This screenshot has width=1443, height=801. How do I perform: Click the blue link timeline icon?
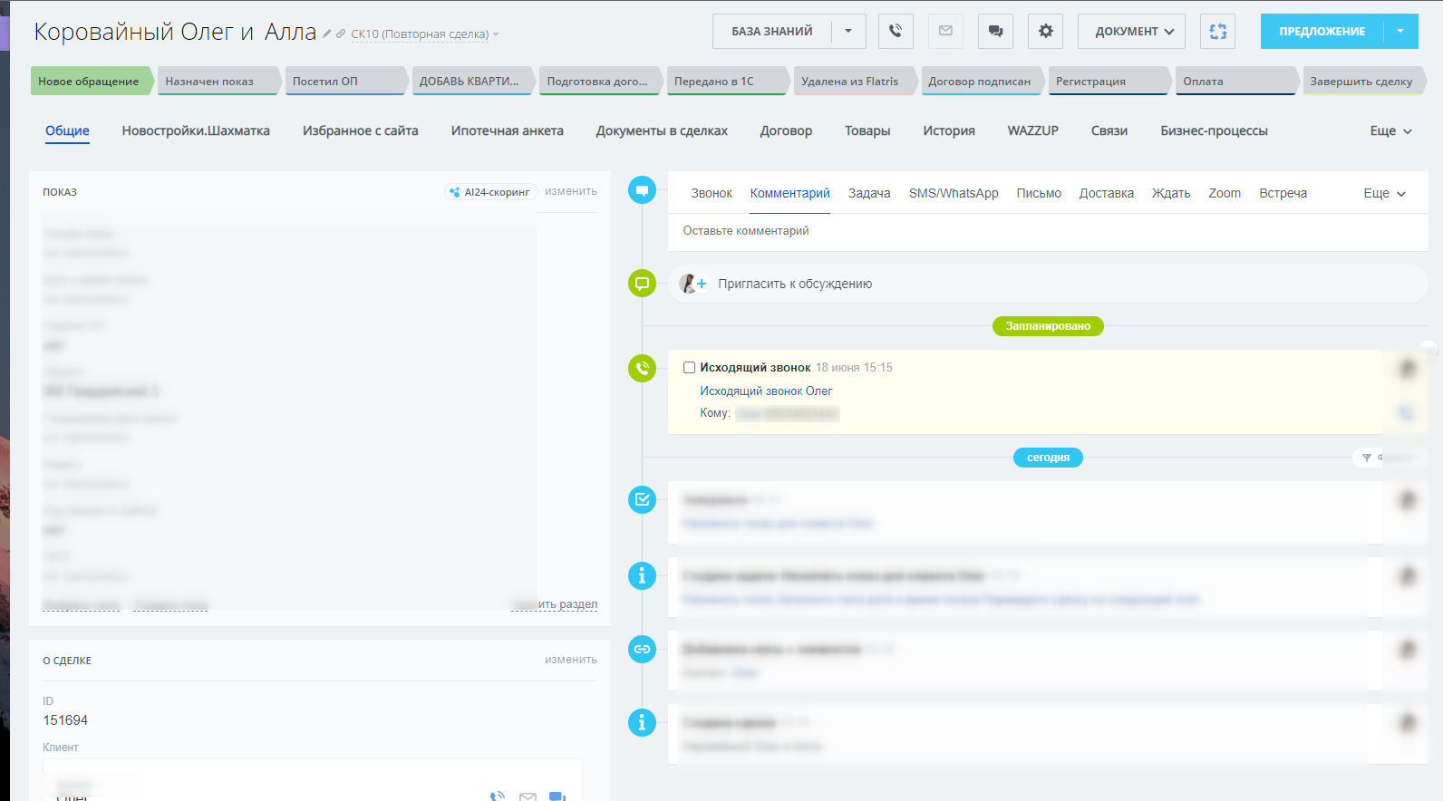tap(642, 649)
